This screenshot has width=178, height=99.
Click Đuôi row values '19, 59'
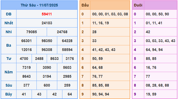[151, 94]
